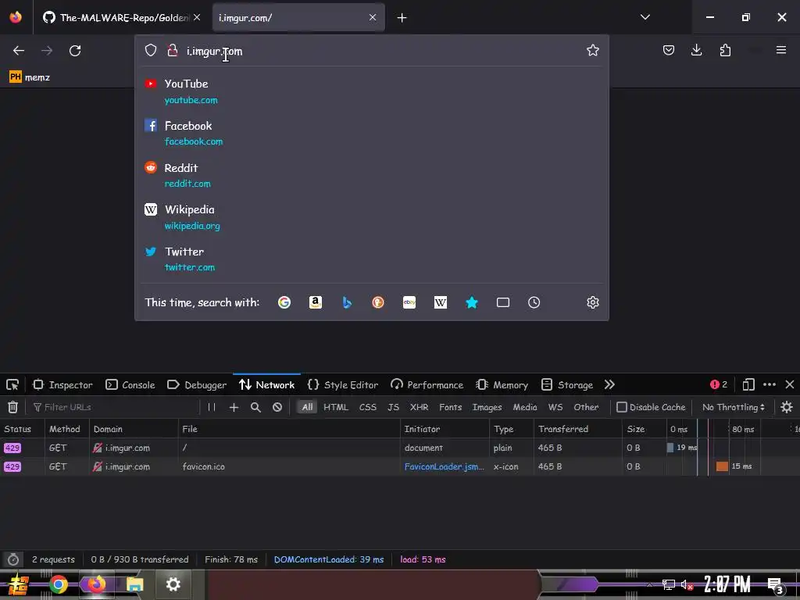This screenshot has width=800, height=600.
Task: Go back with the back arrow
Action: (x=19, y=51)
